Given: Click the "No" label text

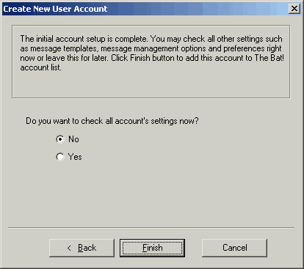Looking at the screenshot, I should pos(73,139).
